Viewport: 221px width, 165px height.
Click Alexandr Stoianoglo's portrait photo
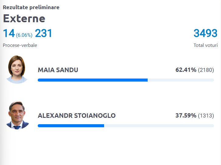(x=18, y=115)
